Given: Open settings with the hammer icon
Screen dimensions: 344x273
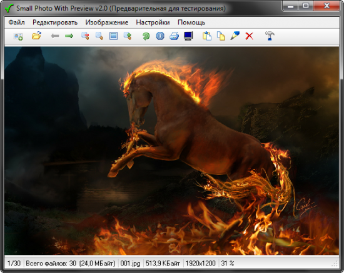Looking at the screenshot, I should (270, 36).
